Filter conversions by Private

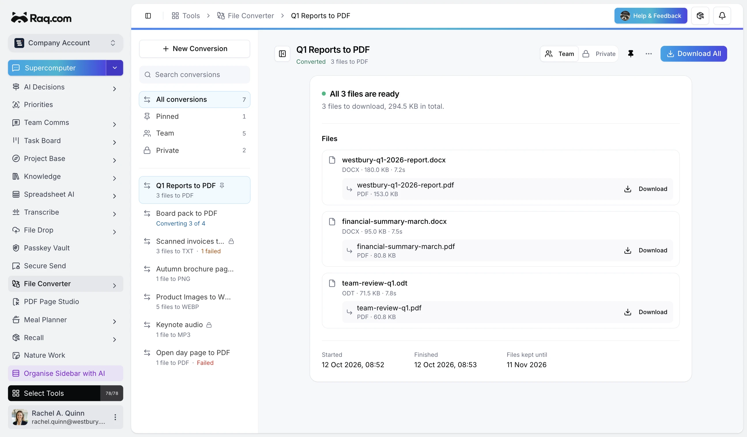(x=195, y=150)
